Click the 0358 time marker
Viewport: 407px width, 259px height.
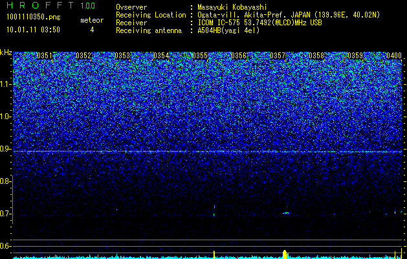[316, 56]
